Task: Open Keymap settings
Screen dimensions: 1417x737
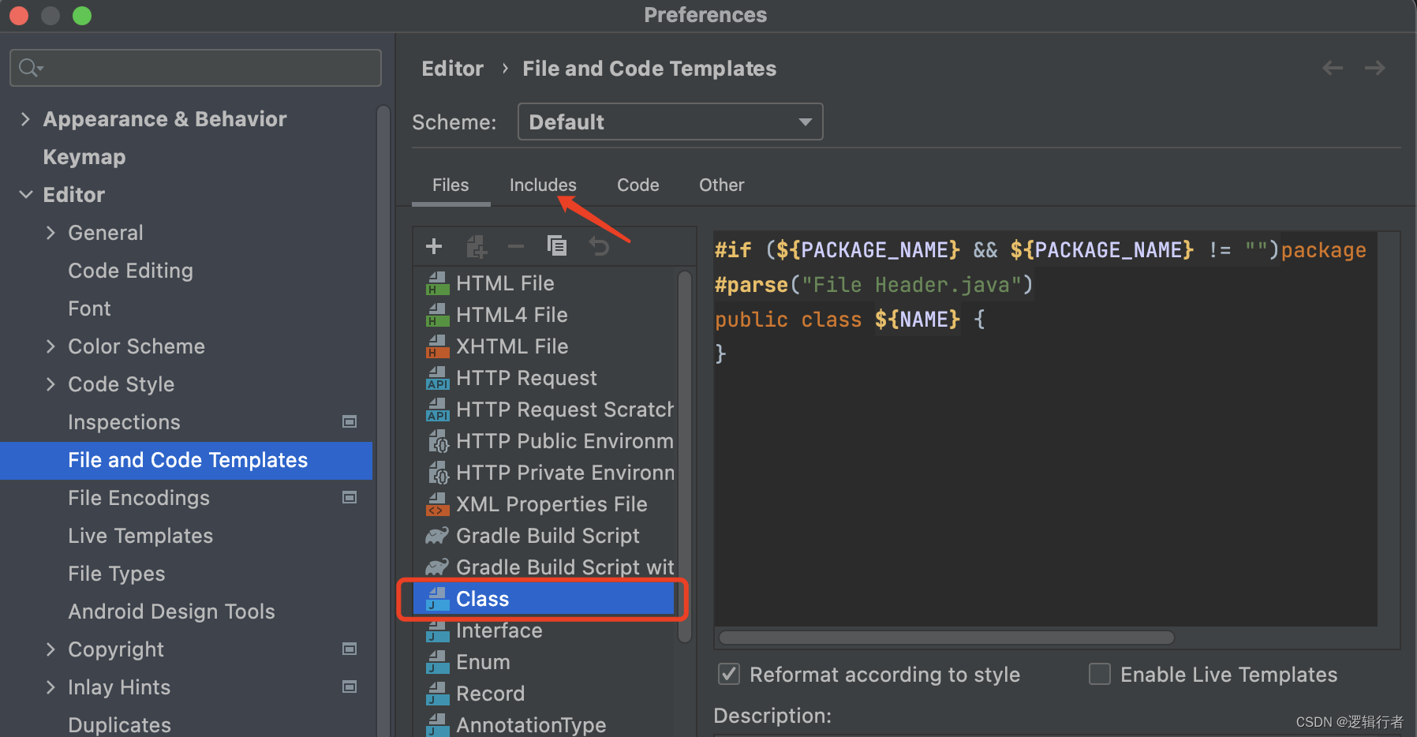Action: tap(84, 157)
